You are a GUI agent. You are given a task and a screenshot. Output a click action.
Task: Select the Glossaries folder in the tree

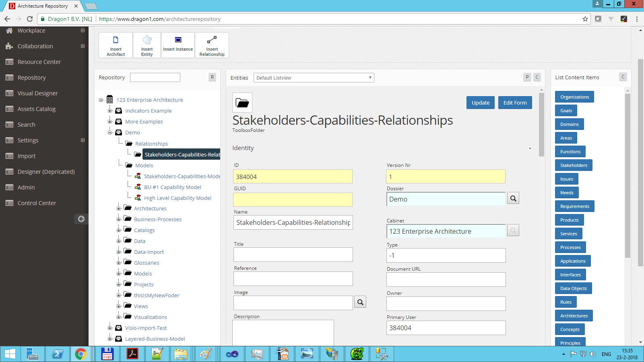click(147, 263)
